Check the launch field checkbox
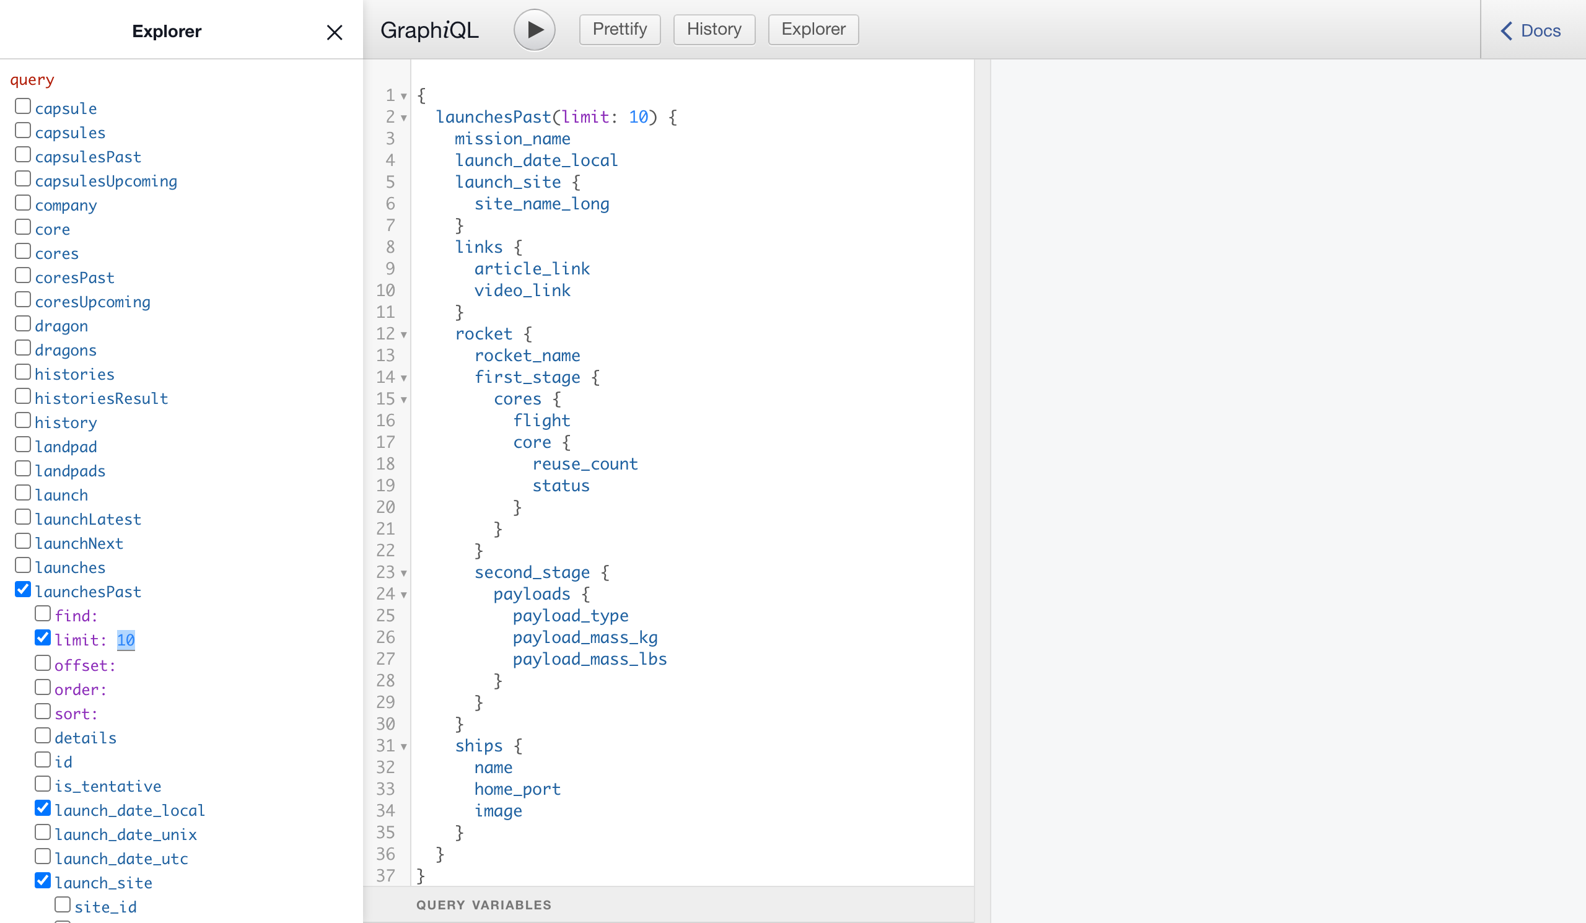 tap(23, 492)
